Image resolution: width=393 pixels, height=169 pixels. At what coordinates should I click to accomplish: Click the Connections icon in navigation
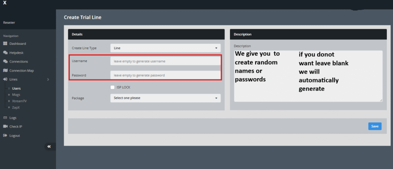point(5,61)
